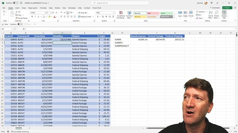This screenshot has height=133, width=238.
Task: Open the File menu tab
Action: (x=4, y=8)
